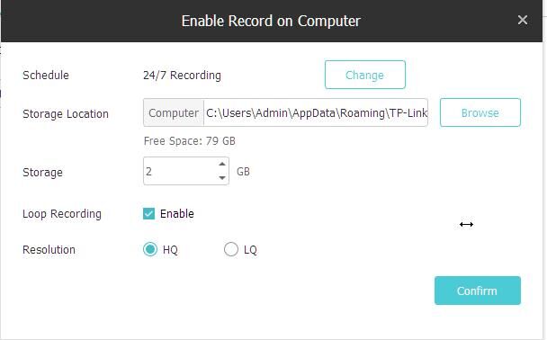
Task: Click the Computer prefix in storage location
Action: tap(174, 112)
